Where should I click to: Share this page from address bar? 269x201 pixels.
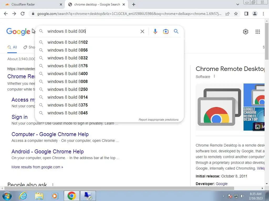[x=227, y=14]
